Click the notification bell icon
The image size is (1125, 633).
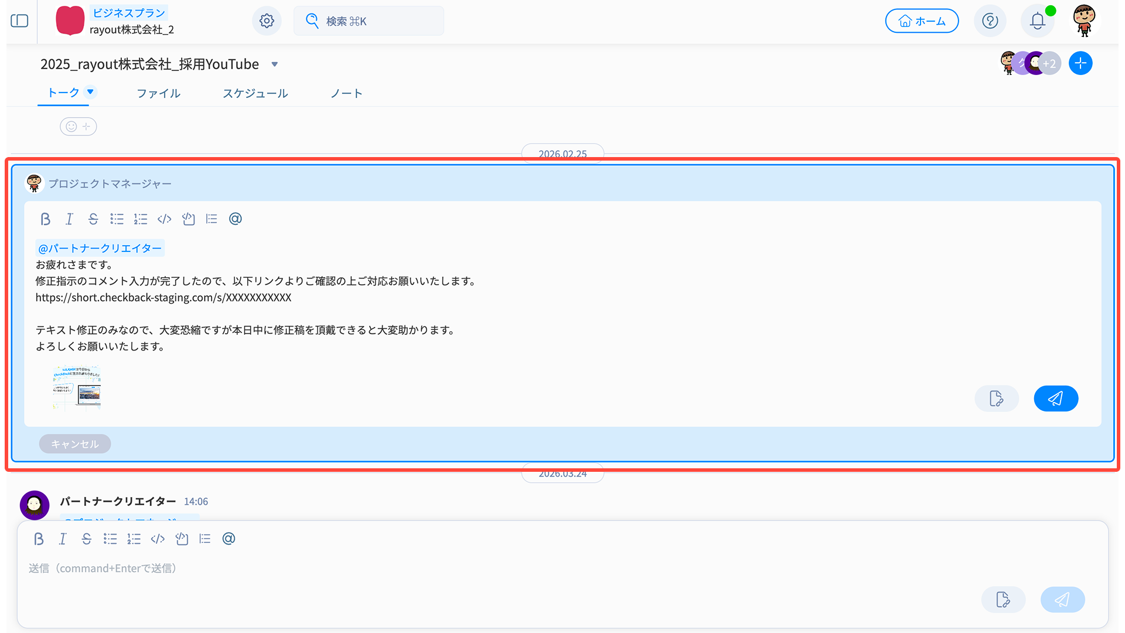click(x=1037, y=21)
